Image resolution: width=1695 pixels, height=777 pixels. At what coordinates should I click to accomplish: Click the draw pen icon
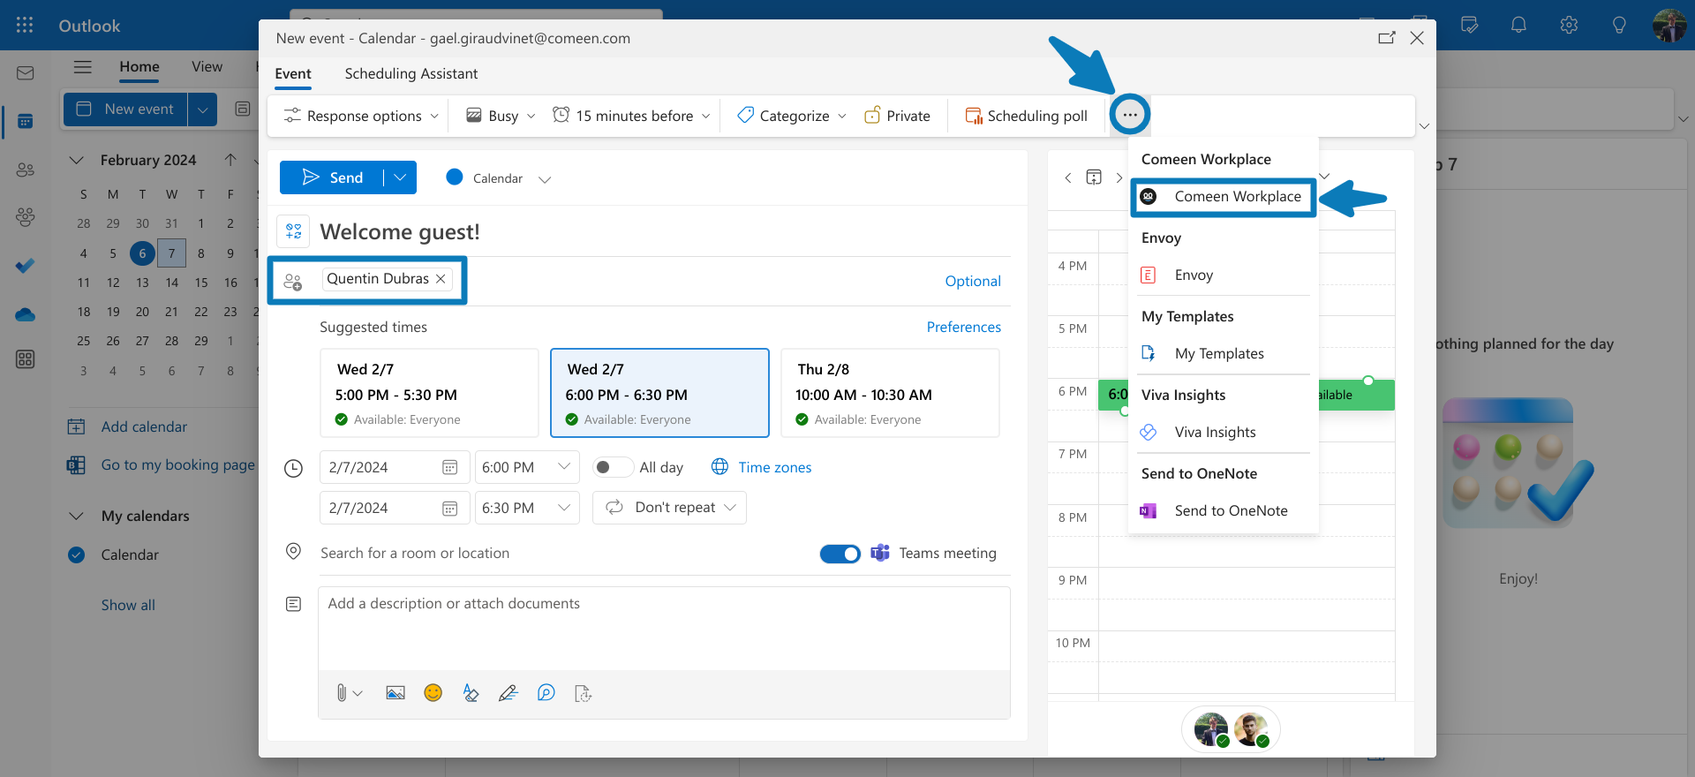coord(508,693)
